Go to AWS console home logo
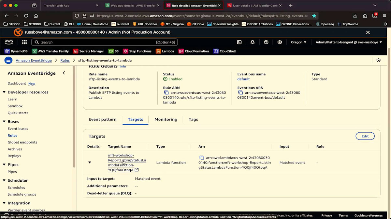The width and height of the screenshot is (391, 219). pyautogui.click(x=9, y=42)
